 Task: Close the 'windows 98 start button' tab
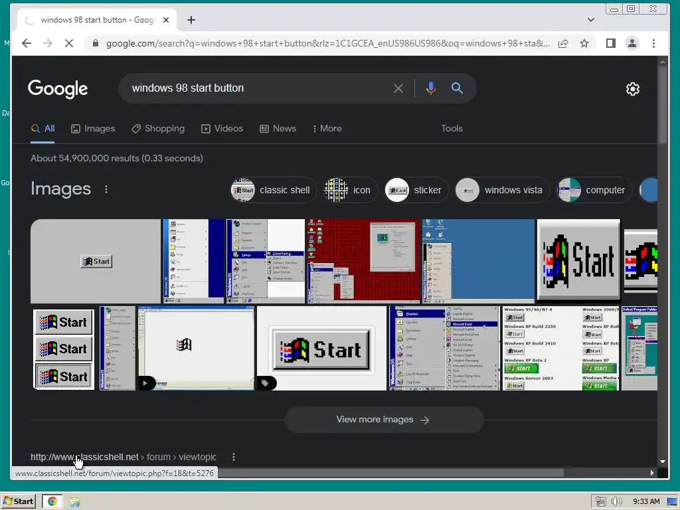pos(165,20)
